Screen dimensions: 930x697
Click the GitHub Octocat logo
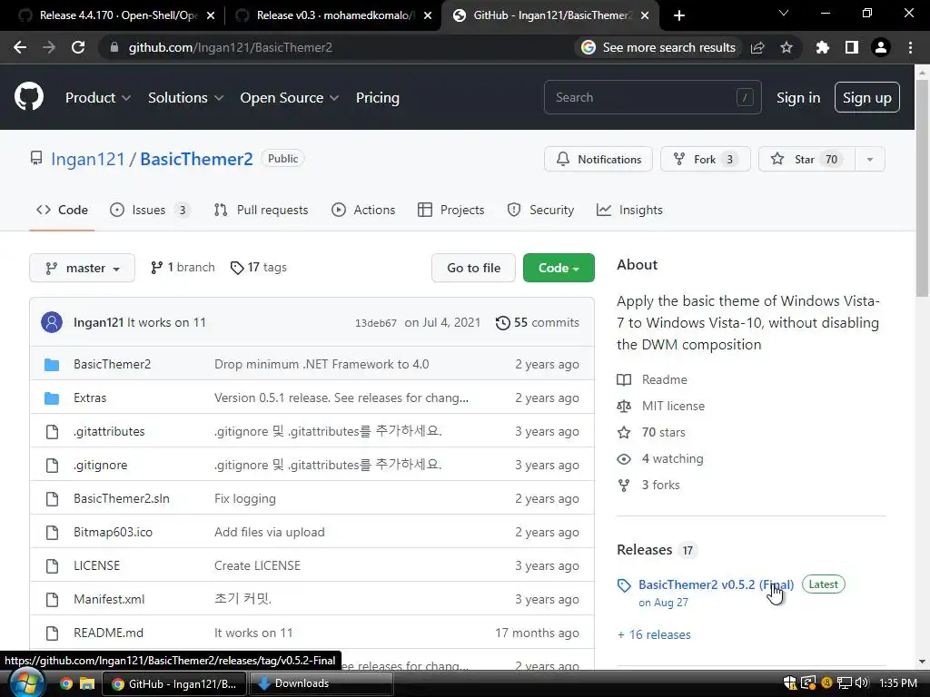pyautogui.click(x=28, y=97)
